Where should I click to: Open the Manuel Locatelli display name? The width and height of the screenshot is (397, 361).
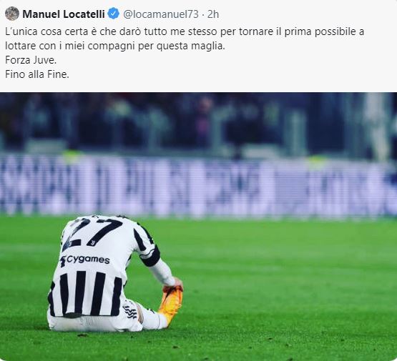pyautogui.click(x=64, y=14)
